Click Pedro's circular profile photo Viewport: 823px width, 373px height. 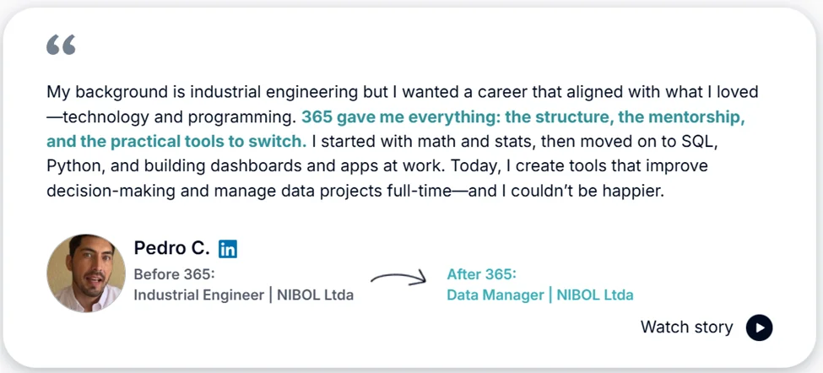coord(85,273)
